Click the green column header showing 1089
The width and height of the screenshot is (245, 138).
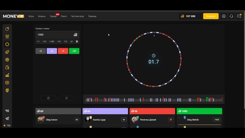click(x=199, y=111)
